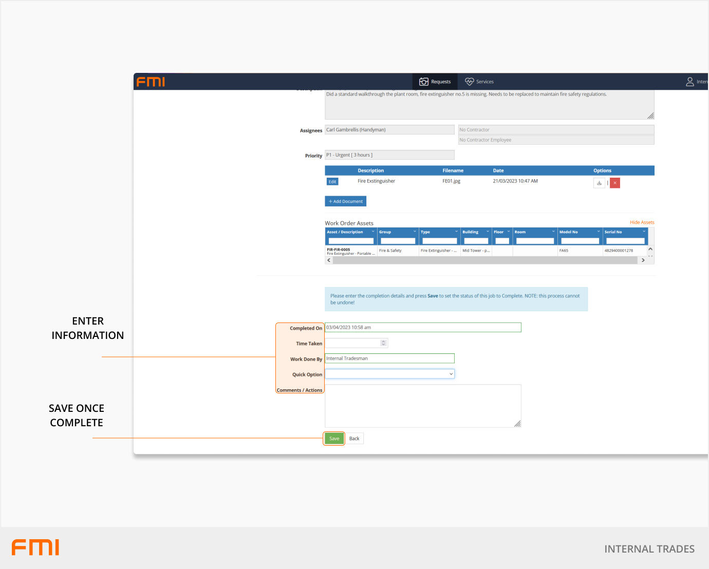709x569 pixels.
Task: Click the Back button
Action: click(x=354, y=439)
